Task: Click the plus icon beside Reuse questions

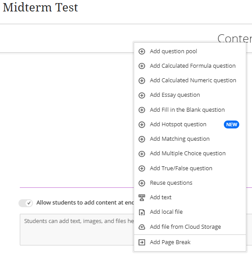Action: 142,183
